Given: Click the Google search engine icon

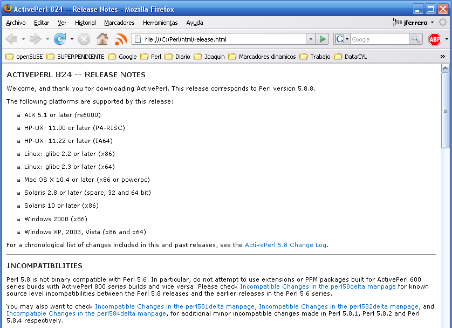Looking at the screenshot, I should tap(340, 39).
